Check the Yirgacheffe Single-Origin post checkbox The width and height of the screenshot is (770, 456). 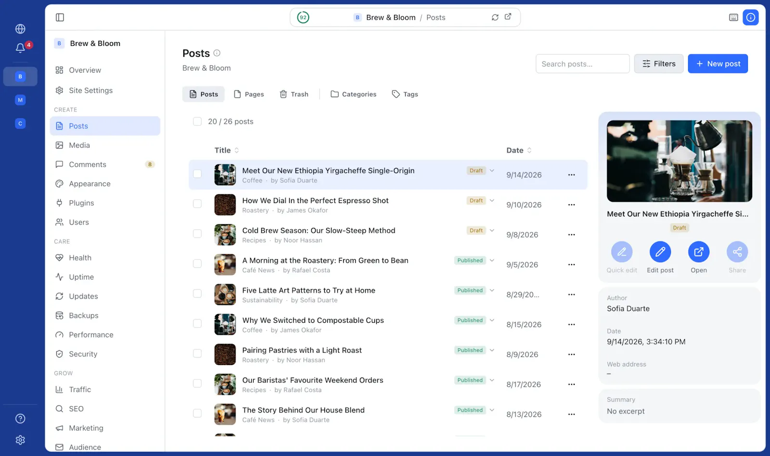(x=197, y=174)
